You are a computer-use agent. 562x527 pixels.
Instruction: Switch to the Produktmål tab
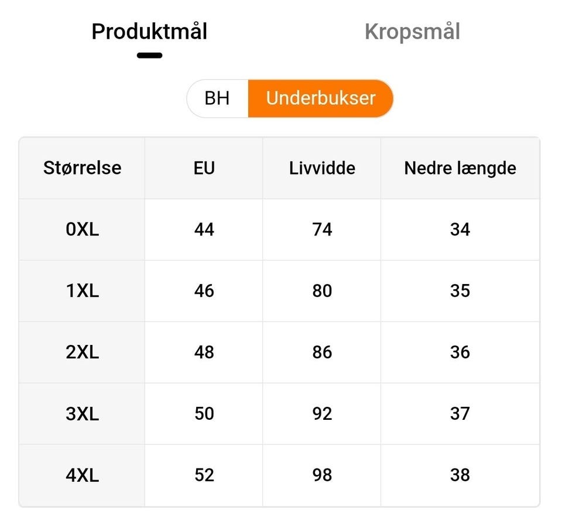pyautogui.click(x=149, y=32)
